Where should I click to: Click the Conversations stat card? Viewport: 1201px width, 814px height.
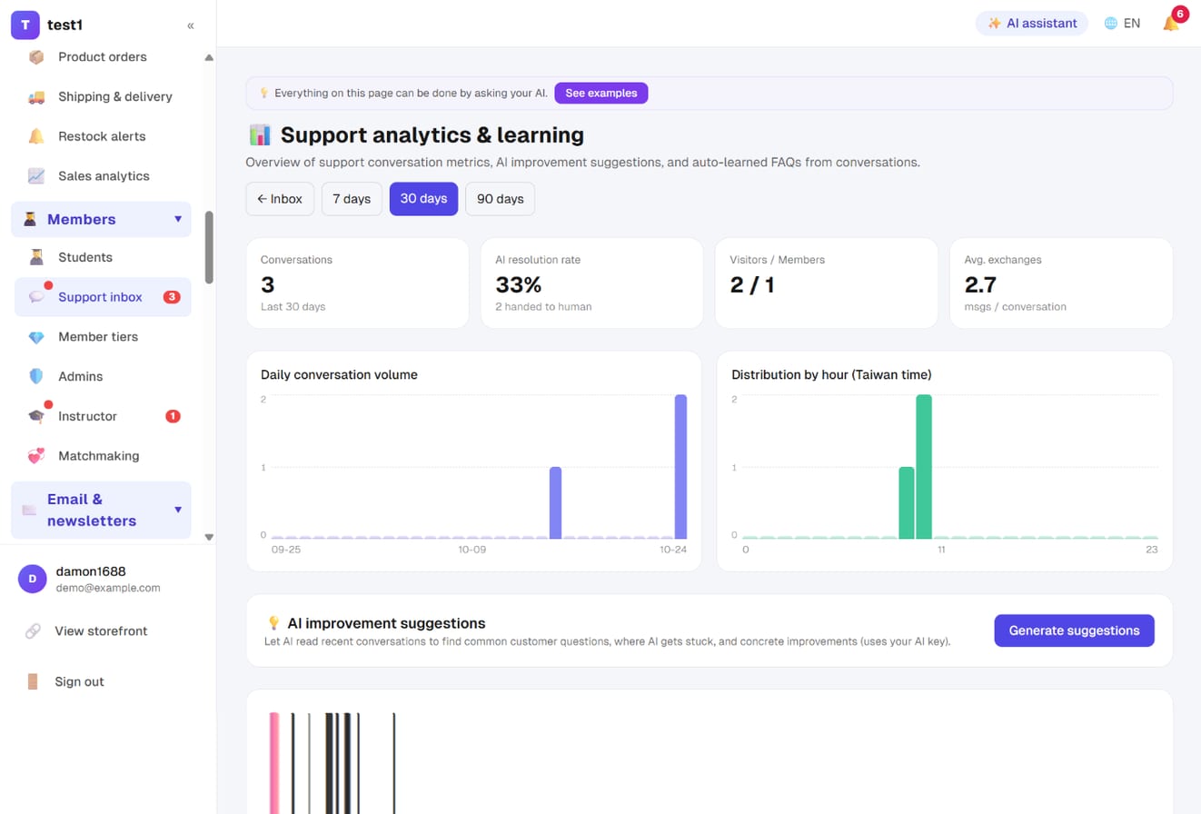click(357, 283)
